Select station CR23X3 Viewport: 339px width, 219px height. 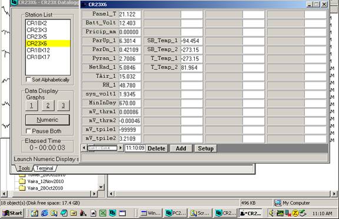click(x=48, y=30)
